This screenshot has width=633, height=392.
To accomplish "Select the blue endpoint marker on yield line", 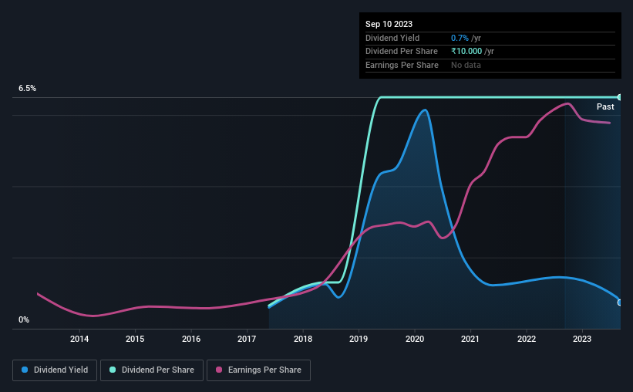I will click(x=619, y=302).
